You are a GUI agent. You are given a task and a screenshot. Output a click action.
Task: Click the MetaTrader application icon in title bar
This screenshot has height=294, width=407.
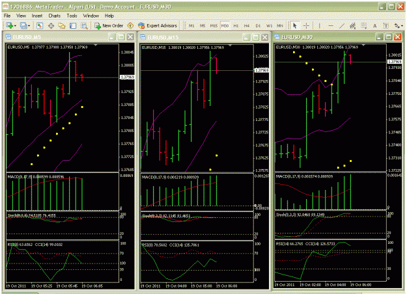[5, 7]
